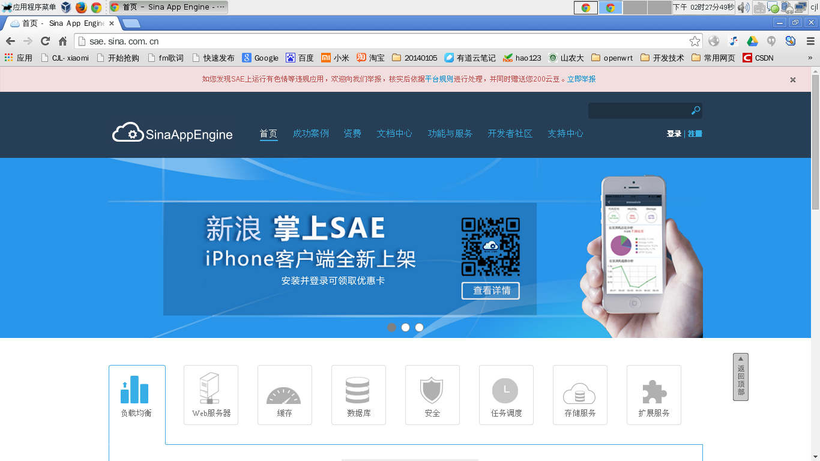
Task: Select the 数据库 database icon
Action: tap(358, 390)
